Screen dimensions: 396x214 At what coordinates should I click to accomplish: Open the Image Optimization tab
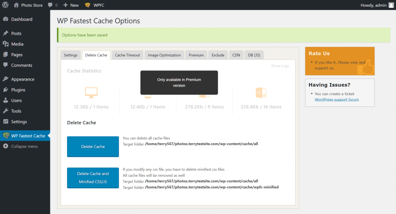pos(164,55)
